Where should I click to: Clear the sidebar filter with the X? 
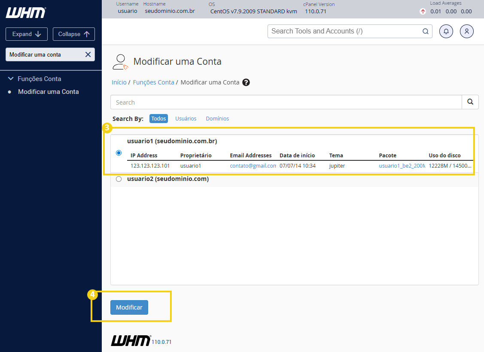(x=88, y=54)
